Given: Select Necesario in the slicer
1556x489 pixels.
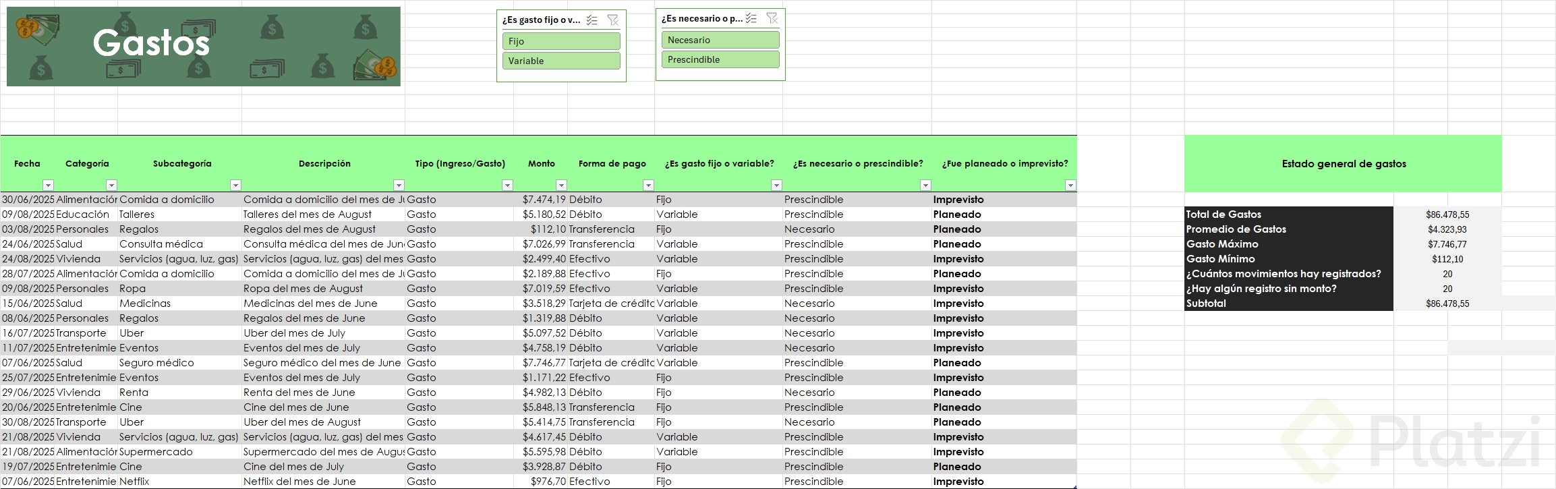Looking at the screenshot, I should tap(720, 40).
